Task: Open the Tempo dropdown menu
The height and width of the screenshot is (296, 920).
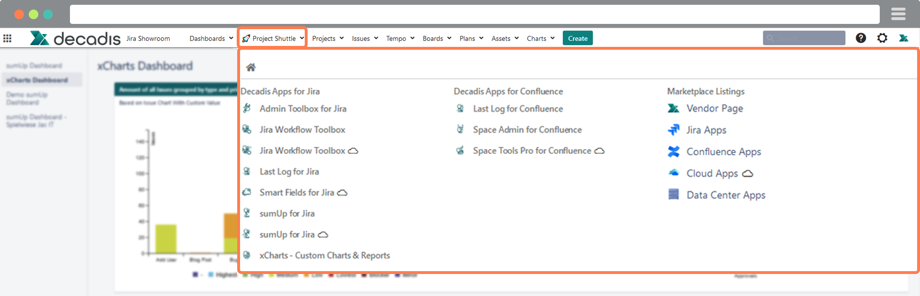Action: tap(400, 38)
